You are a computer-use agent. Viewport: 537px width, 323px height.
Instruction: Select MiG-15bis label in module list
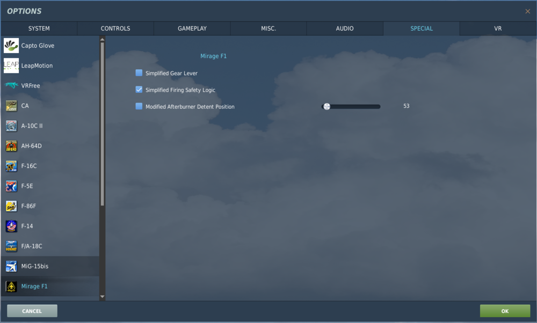34,266
